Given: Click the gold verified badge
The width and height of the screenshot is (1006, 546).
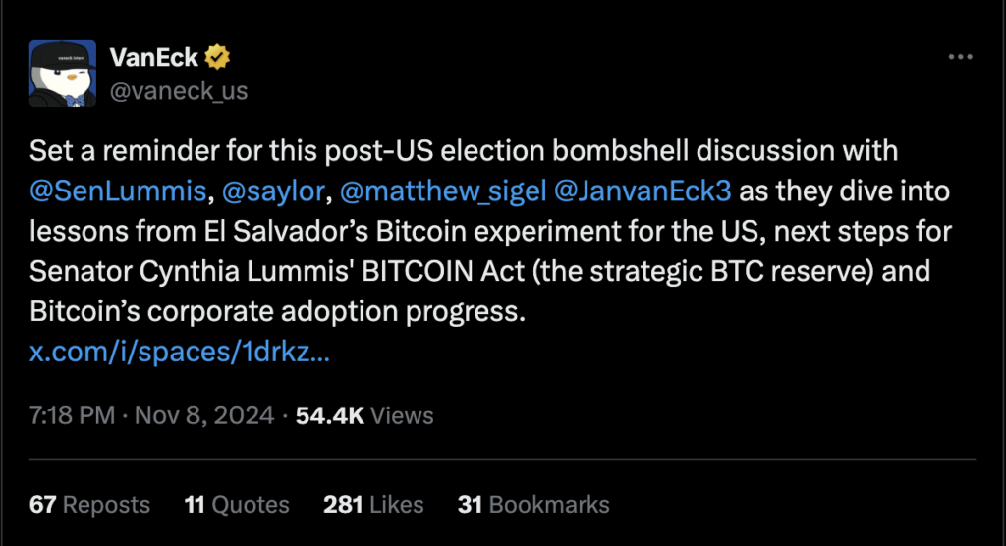Looking at the screenshot, I should [x=217, y=58].
